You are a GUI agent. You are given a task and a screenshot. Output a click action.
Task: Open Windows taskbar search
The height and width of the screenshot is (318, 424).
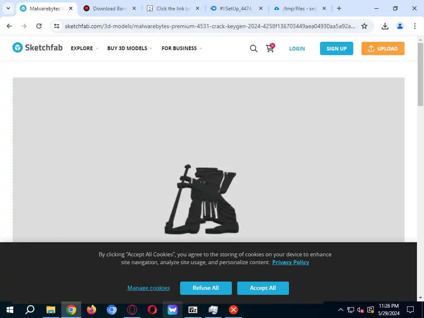pos(30,310)
